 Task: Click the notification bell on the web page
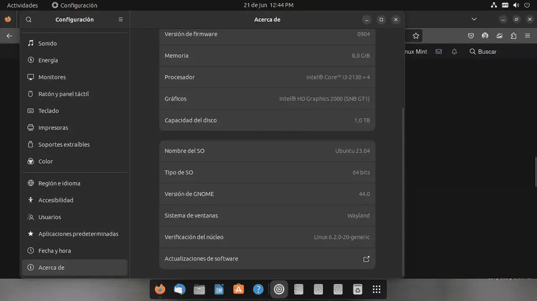coord(454,51)
